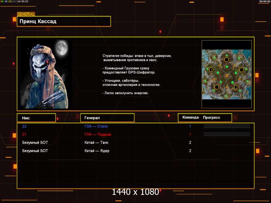Click start position marker 1 on minimap
The image size is (271, 203).
211,70
